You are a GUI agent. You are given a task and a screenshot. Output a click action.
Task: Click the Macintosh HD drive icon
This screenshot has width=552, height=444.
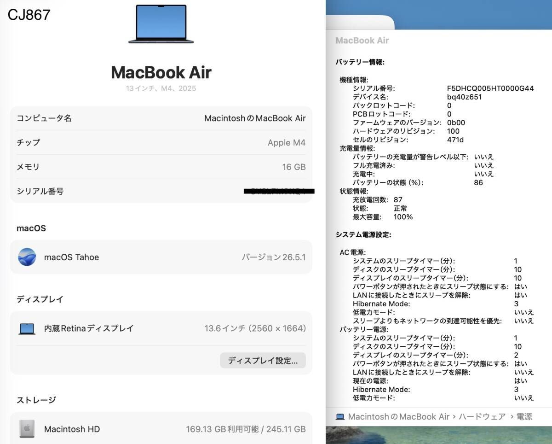click(27, 429)
